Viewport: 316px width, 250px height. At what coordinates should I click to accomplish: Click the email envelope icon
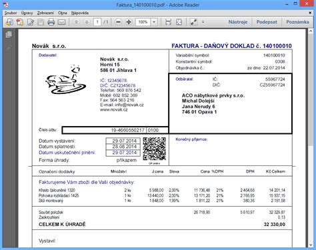[x=61, y=22]
